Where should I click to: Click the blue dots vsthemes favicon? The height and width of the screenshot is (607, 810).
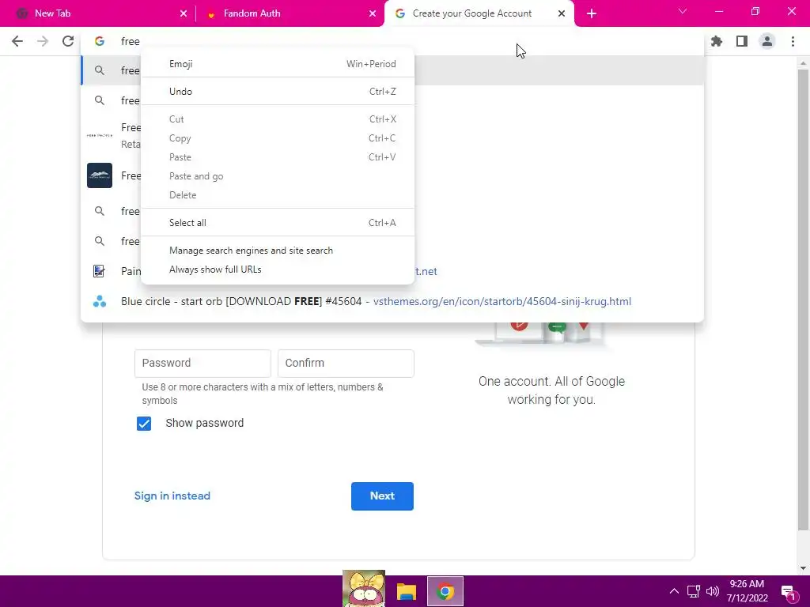[99, 301]
